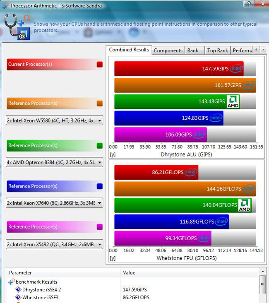Viewport: 269px width, 303px height.
Task: Click the green Reference Processor(s) header
Action: 55,146
